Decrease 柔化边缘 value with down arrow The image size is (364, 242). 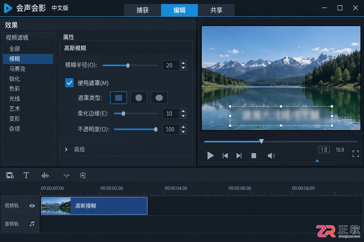(183, 116)
